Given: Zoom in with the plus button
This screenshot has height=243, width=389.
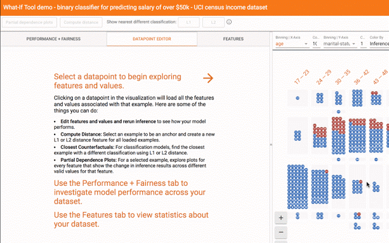Looking at the screenshot, I should (x=280, y=217).
